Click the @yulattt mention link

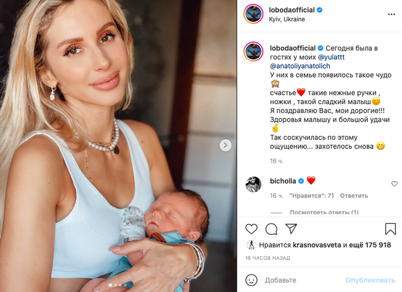tap(332, 57)
